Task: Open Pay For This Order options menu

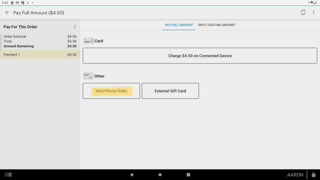Action: 75,27
